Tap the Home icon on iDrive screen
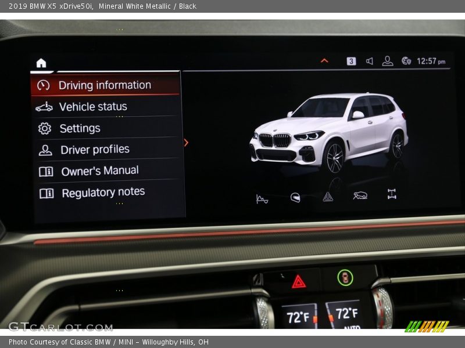The height and width of the screenshot is (348, 465). coord(41,63)
